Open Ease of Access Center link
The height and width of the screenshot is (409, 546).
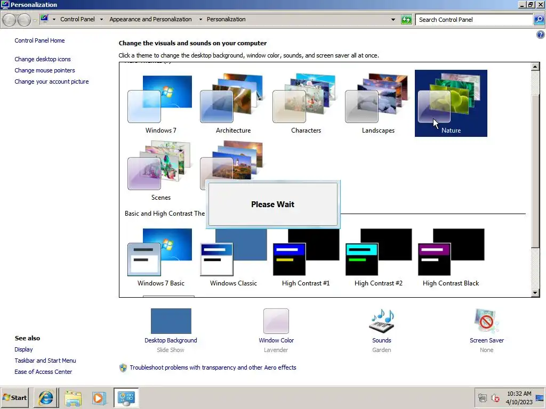pyautogui.click(x=43, y=372)
